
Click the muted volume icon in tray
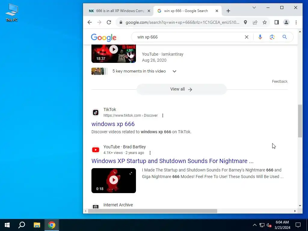[269, 225]
